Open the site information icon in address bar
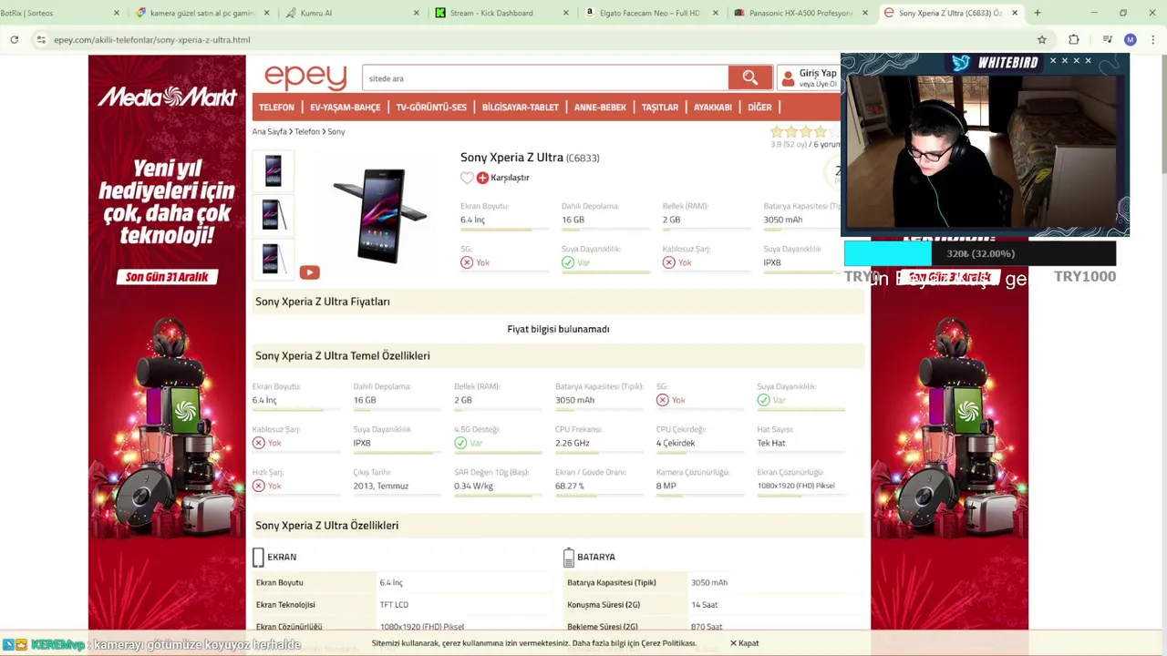1167x656 pixels. click(41, 39)
